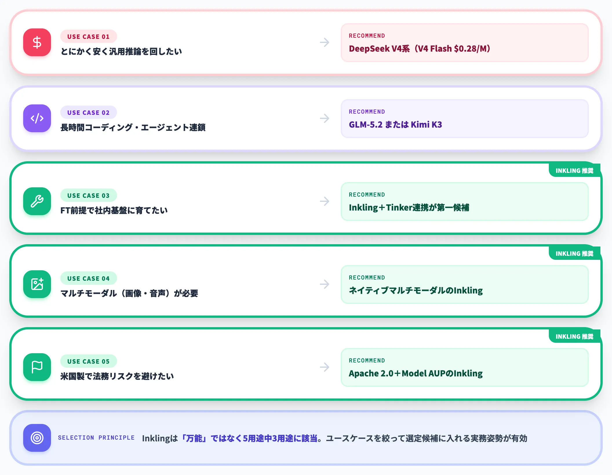The height and width of the screenshot is (475, 612).
Task: Select the USE CASE 03 pill label
Action: (x=88, y=195)
